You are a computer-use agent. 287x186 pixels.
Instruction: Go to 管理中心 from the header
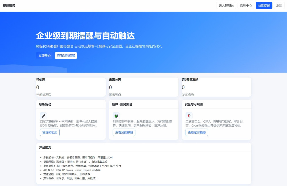point(246,5)
